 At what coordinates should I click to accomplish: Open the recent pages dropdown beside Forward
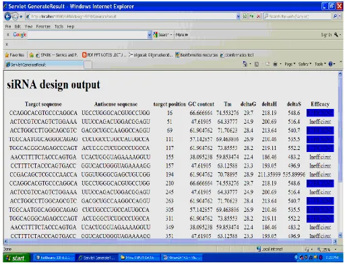(x=21, y=17)
